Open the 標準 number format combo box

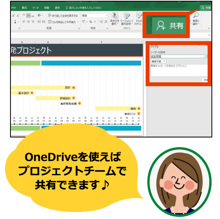pos(95,16)
